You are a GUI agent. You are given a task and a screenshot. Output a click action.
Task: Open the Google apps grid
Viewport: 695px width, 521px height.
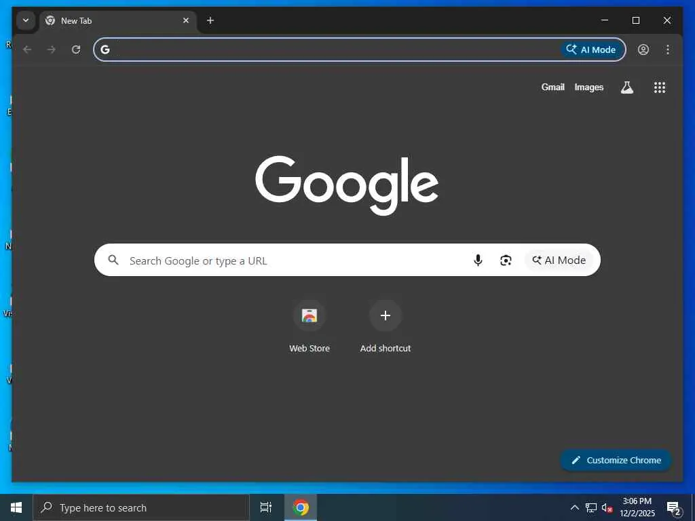[660, 88]
